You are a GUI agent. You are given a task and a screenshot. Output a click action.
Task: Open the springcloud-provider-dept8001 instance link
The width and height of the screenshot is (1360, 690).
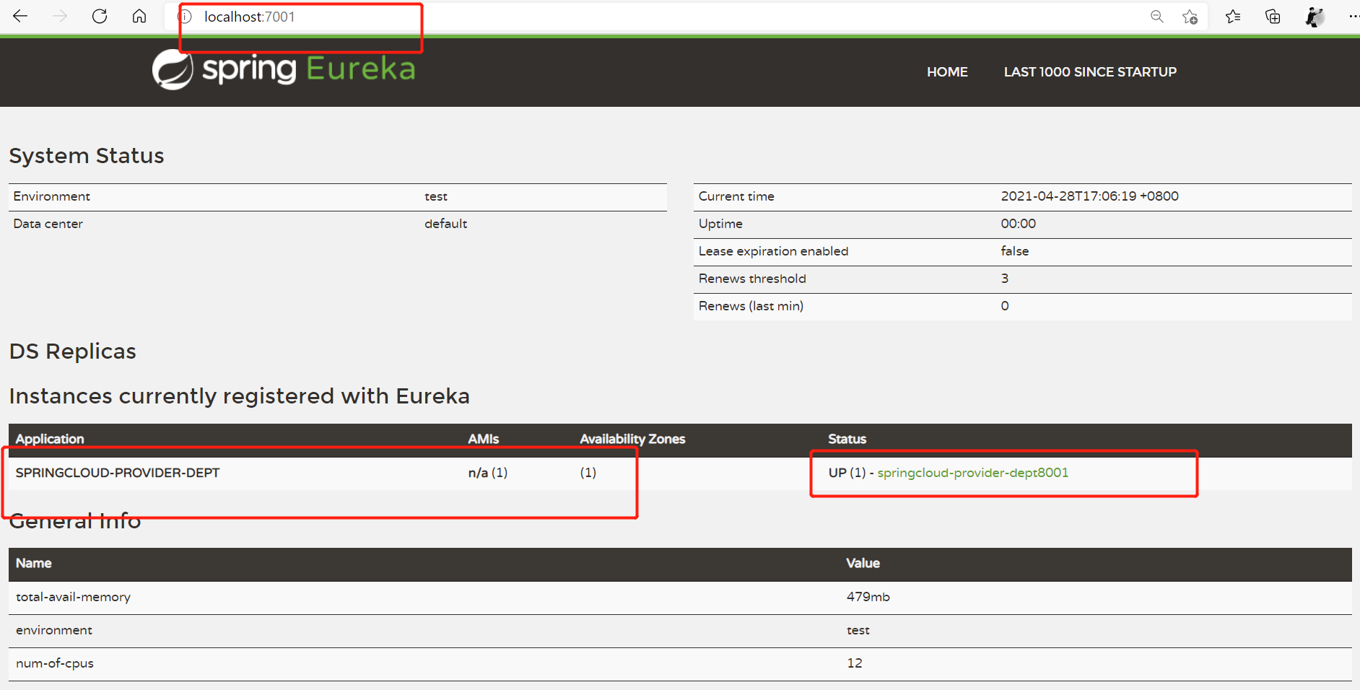tap(972, 473)
